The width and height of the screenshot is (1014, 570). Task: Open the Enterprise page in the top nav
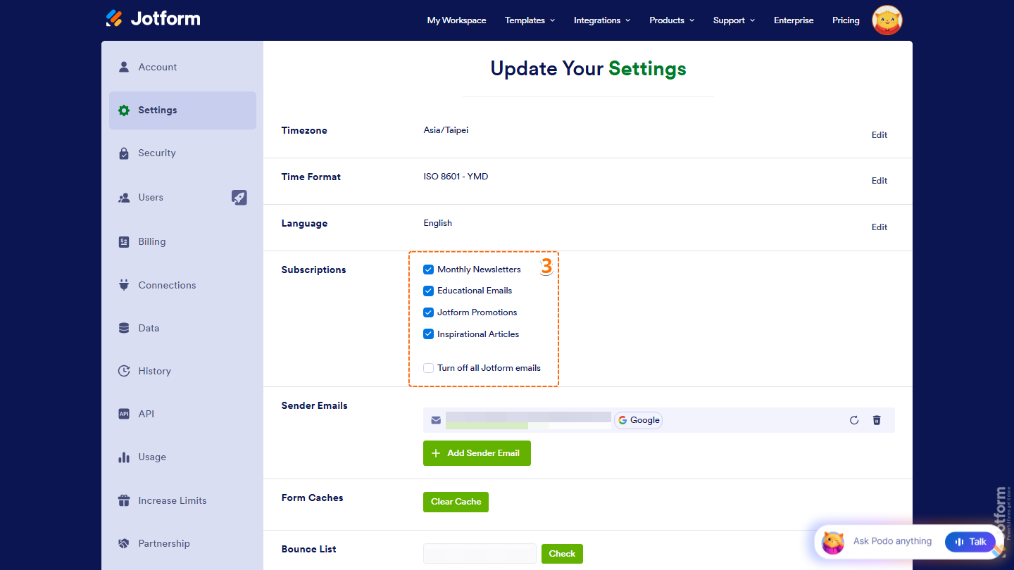point(794,20)
